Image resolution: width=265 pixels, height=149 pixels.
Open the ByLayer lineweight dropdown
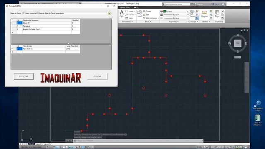tap(188, 15)
